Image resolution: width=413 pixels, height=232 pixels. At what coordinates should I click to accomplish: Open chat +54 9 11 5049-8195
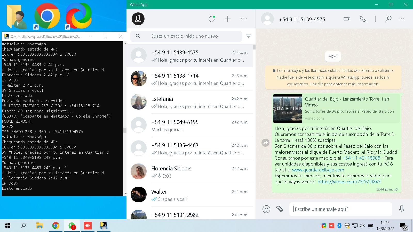(190, 125)
